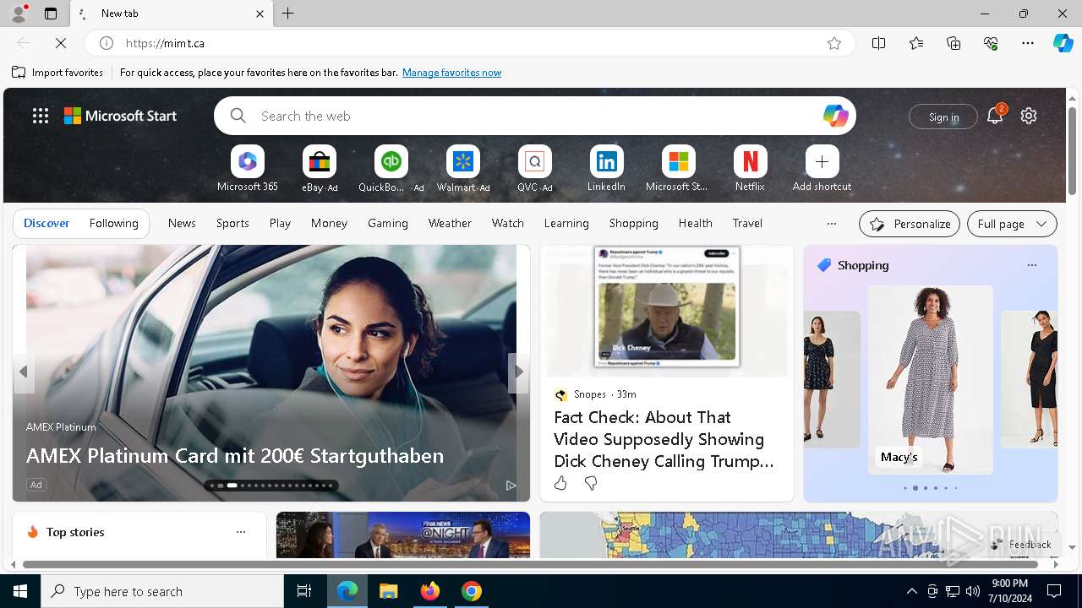Click the Add shortcut plus tile
Image resolution: width=1082 pixels, height=608 pixels.
tap(822, 161)
